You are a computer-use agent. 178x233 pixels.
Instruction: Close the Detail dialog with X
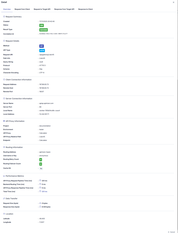click(x=173, y=2)
